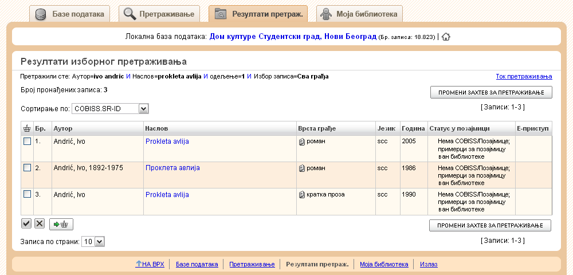
Task: Select the Резултати претраж. tab
Action: pyautogui.click(x=258, y=14)
